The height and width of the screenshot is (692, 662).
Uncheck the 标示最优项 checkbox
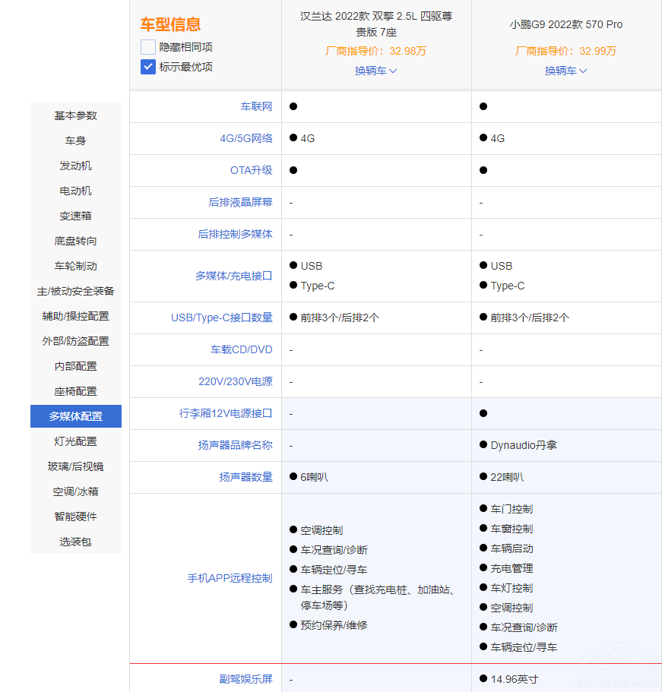pos(148,67)
